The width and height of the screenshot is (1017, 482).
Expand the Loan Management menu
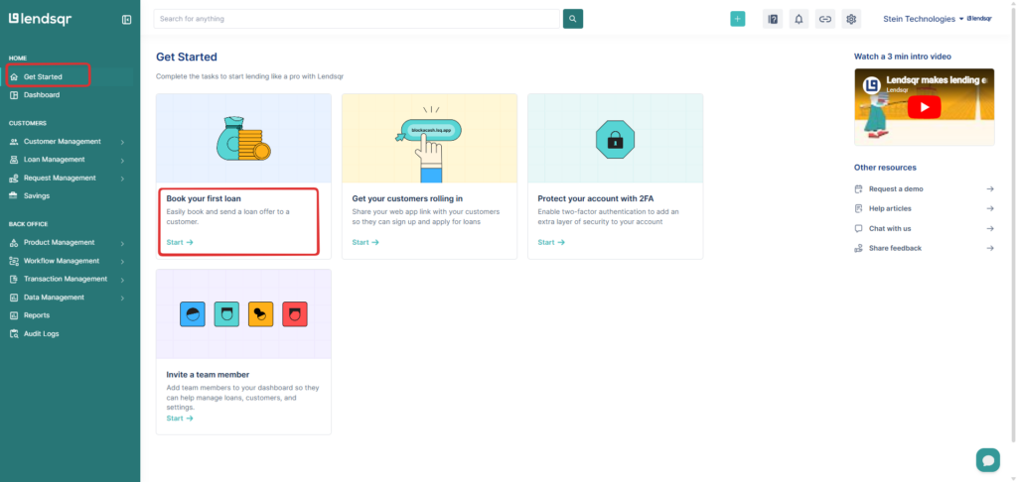point(55,160)
